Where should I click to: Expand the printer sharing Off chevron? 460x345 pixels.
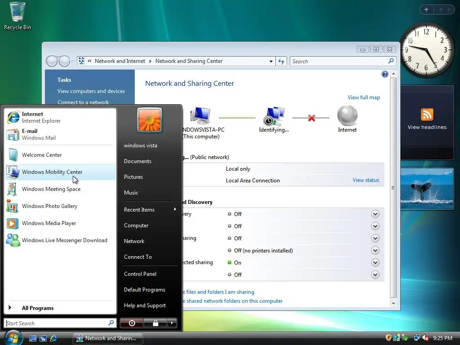[375, 251]
